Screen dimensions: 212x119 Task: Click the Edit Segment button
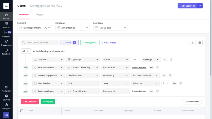tap(187, 6)
